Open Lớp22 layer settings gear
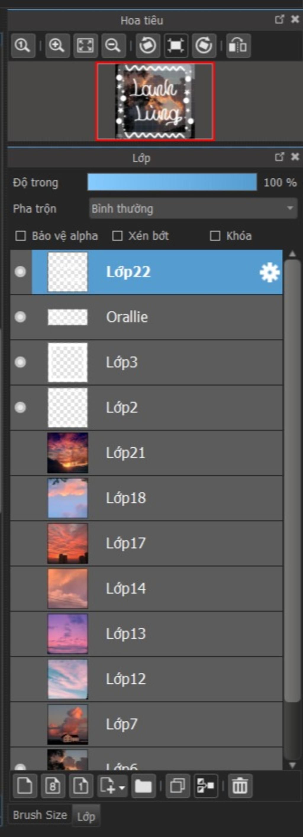Viewport: 303px width, 837px height. point(269,272)
